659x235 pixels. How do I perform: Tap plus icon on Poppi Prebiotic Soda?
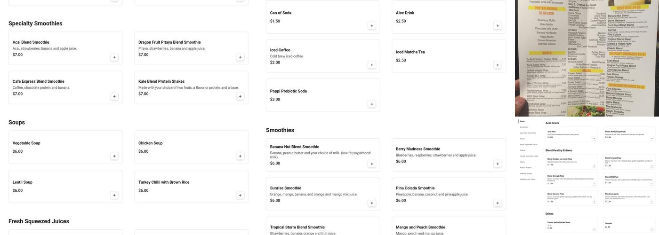(x=372, y=104)
